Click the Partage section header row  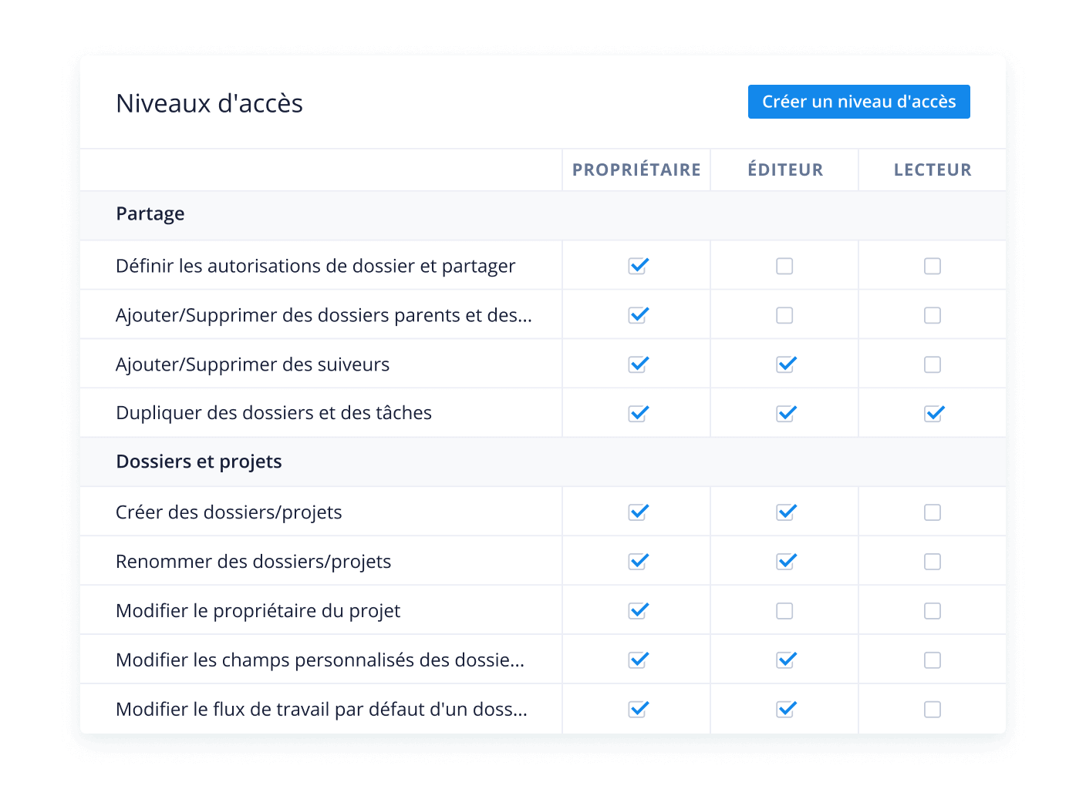pyautogui.click(x=543, y=215)
